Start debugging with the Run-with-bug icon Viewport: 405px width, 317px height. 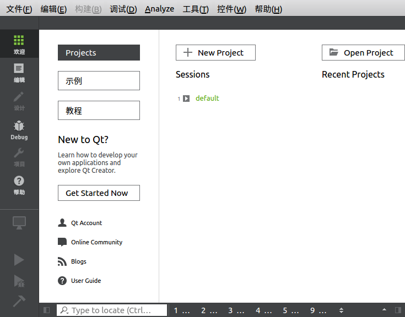(x=19, y=281)
